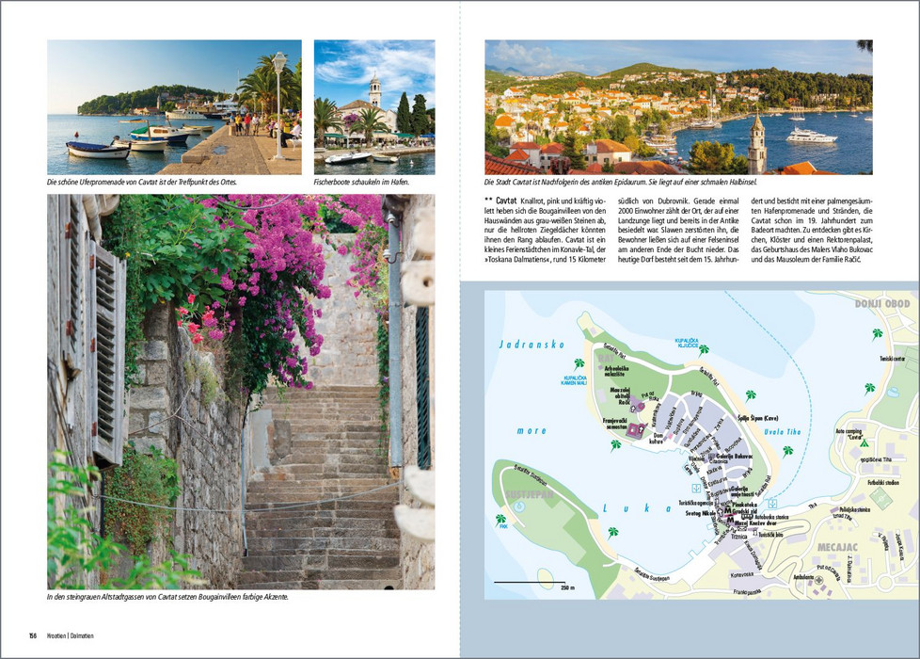Click the palm icon next to the FKK beach
Screen dimensions: 920x659
500,520
